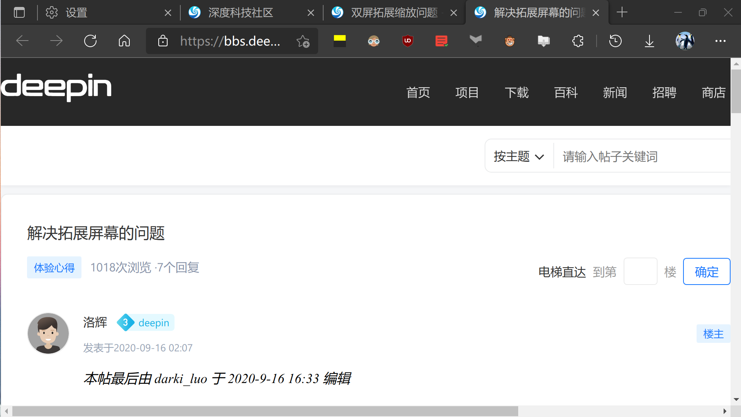Open the uBlock Origin extension
The width and height of the screenshot is (741, 417).
coord(407,41)
